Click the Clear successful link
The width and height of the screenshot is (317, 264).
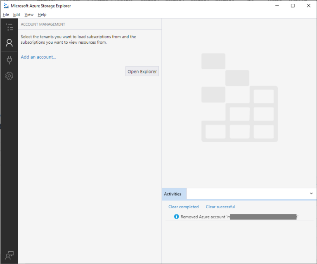[220, 207]
